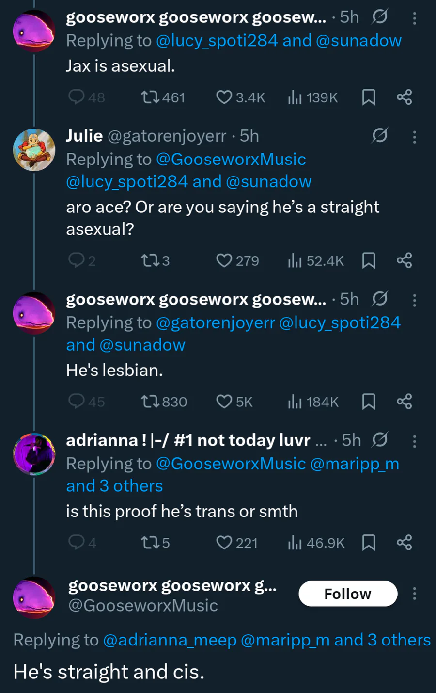Open the @adrianna_meep mention link

pyautogui.click(x=170, y=640)
